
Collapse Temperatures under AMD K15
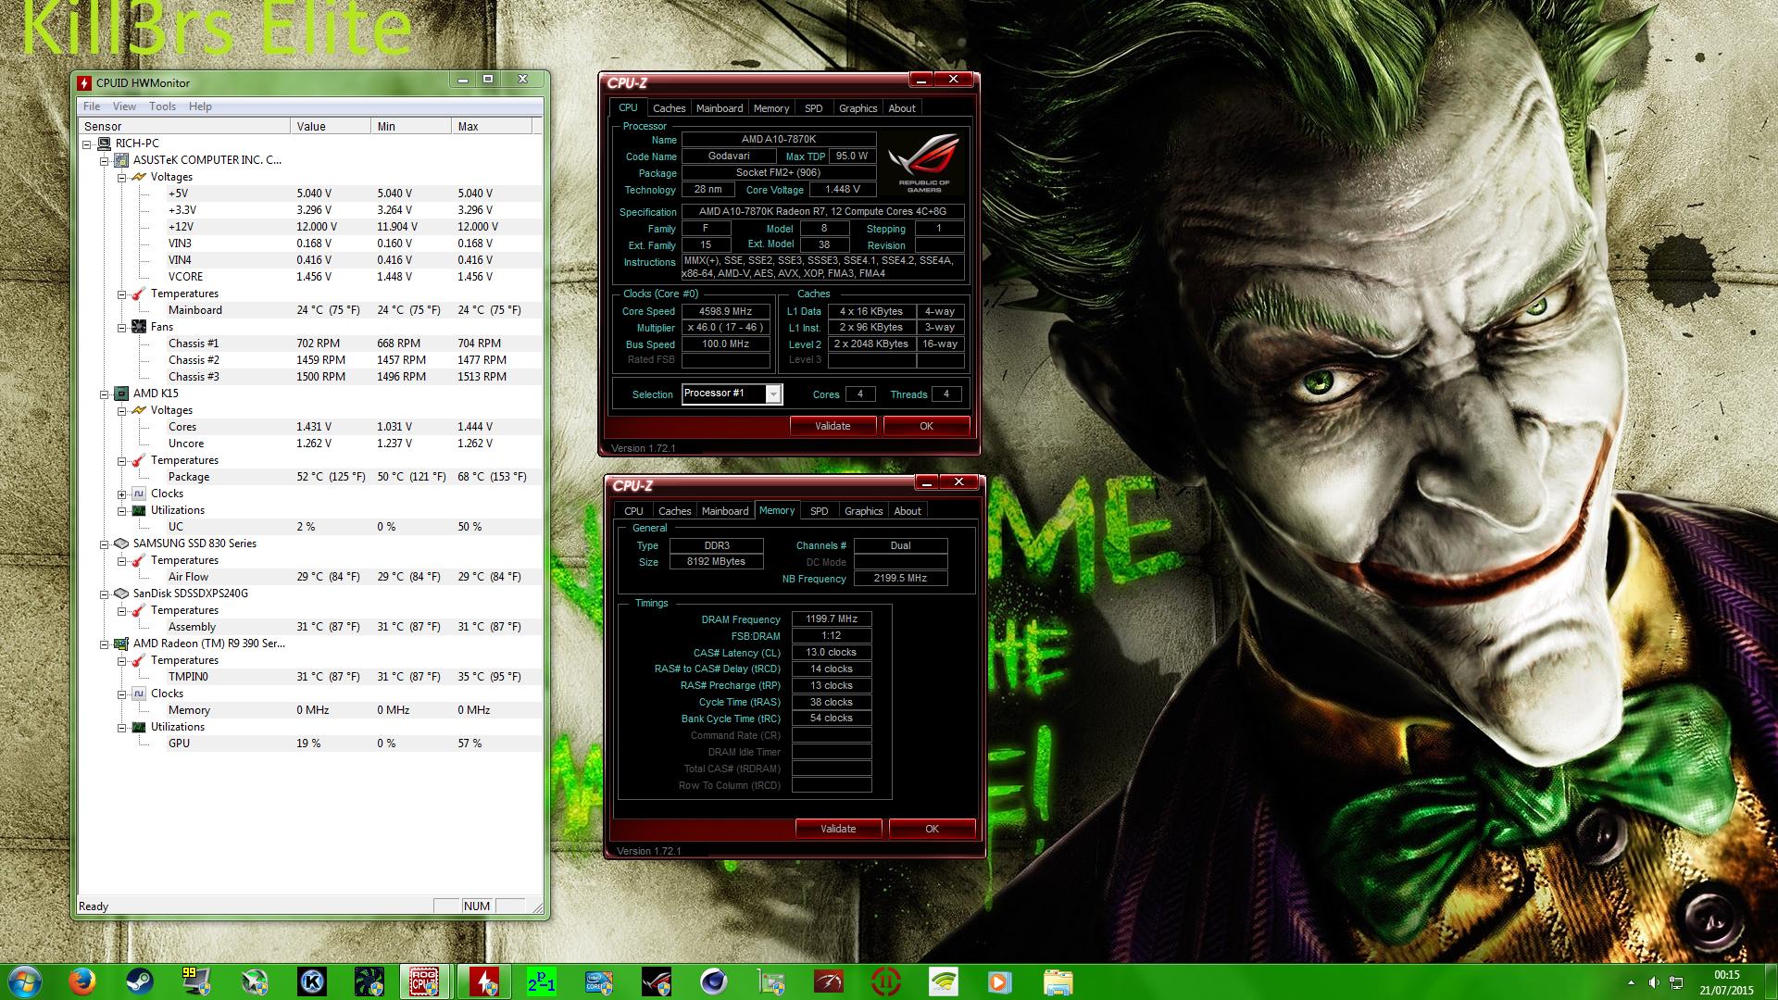pos(121,461)
